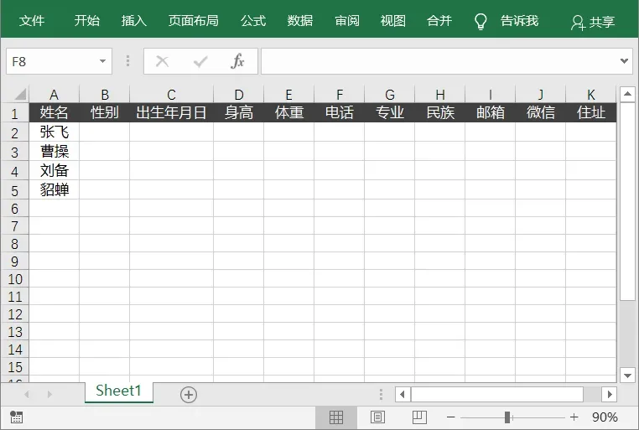This screenshot has height=430, width=639.
Task: Click the 住址 header cell
Action: click(x=591, y=112)
